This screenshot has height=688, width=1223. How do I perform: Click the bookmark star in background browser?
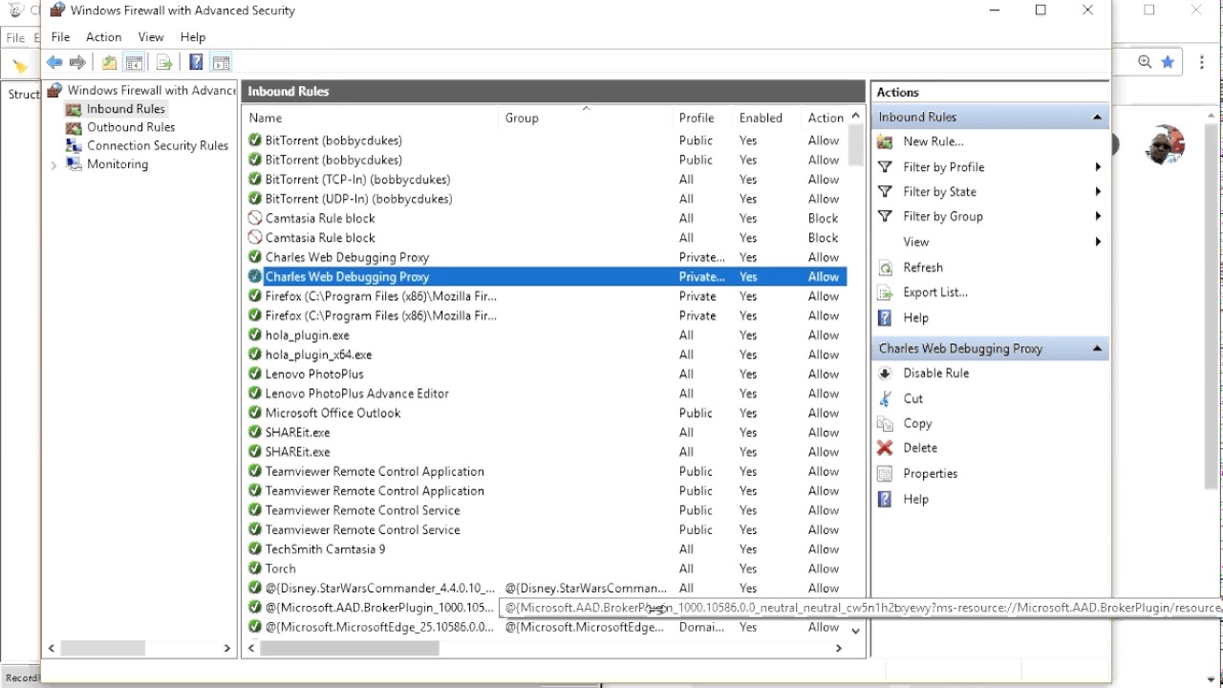click(1168, 62)
